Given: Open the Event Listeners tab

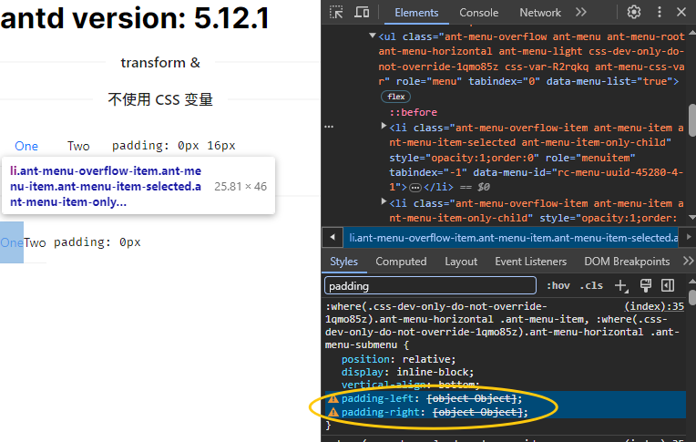Looking at the screenshot, I should [530, 262].
